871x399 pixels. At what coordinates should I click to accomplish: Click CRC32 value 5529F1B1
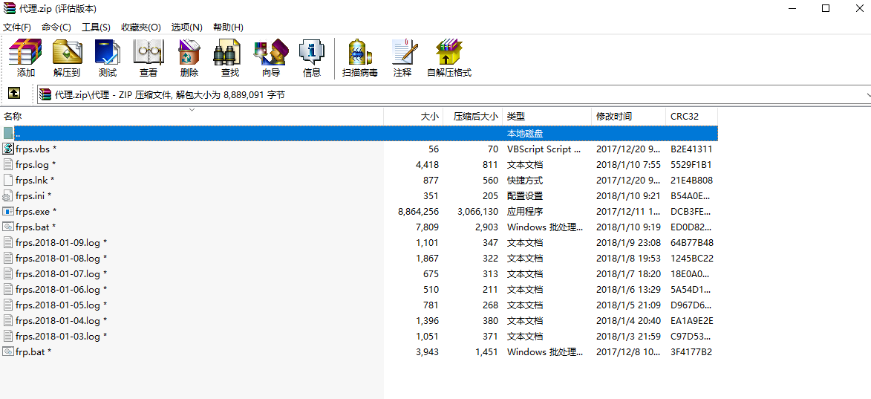[x=691, y=165]
